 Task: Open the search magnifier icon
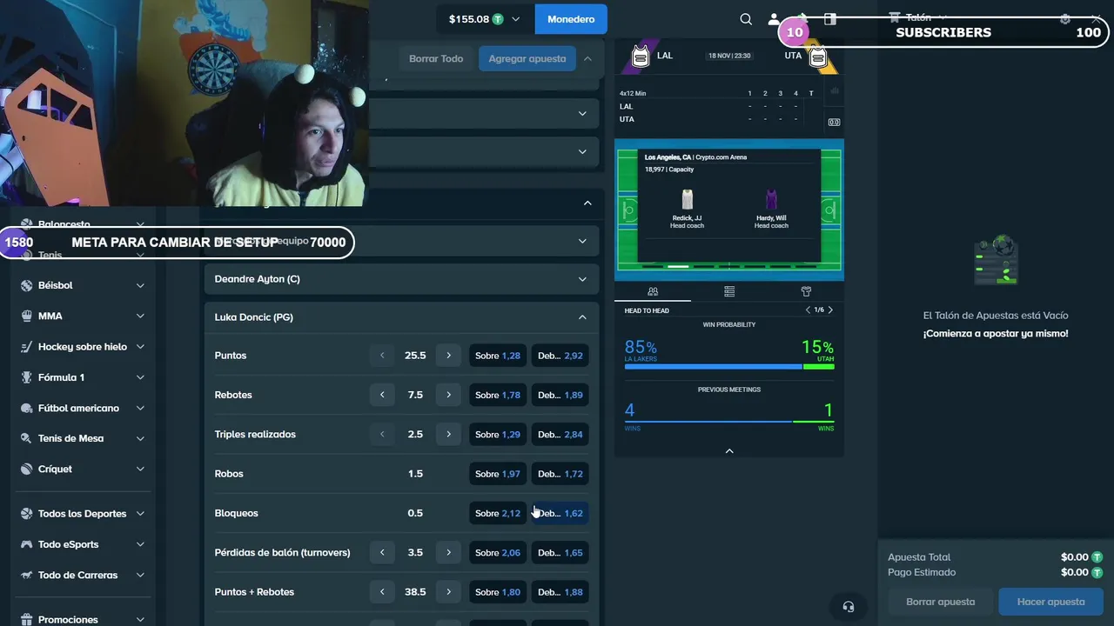point(746,19)
